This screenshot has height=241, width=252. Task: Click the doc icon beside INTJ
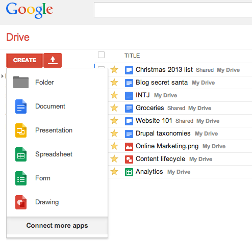pyautogui.click(x=129, y=95)
